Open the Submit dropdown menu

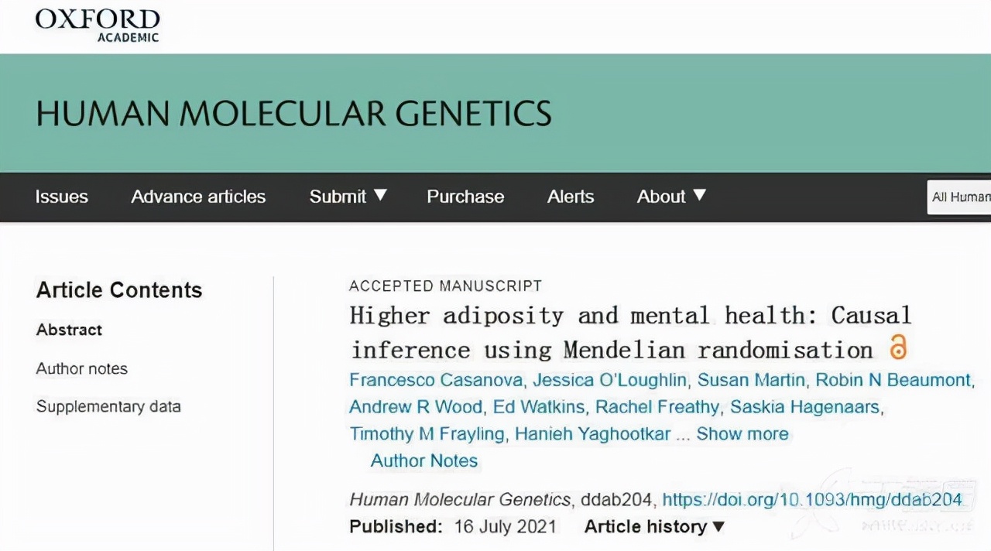(348, 197)
